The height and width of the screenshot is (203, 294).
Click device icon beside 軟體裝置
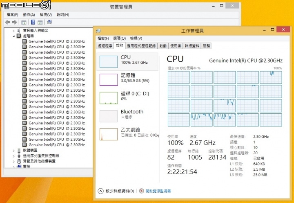pyautogui.click(x=19, y=150)
